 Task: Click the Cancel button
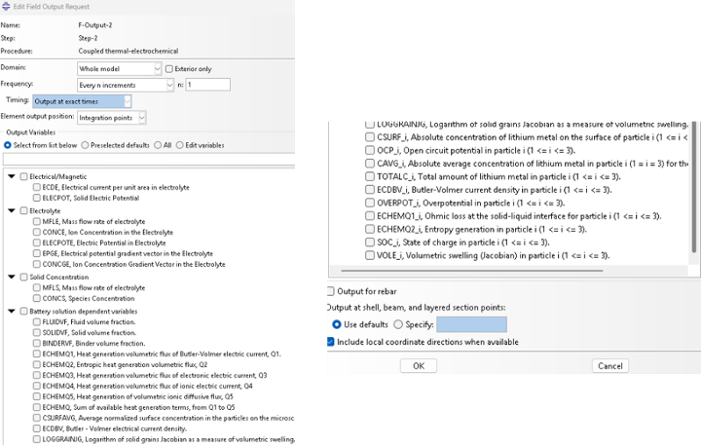coord(610,366)
